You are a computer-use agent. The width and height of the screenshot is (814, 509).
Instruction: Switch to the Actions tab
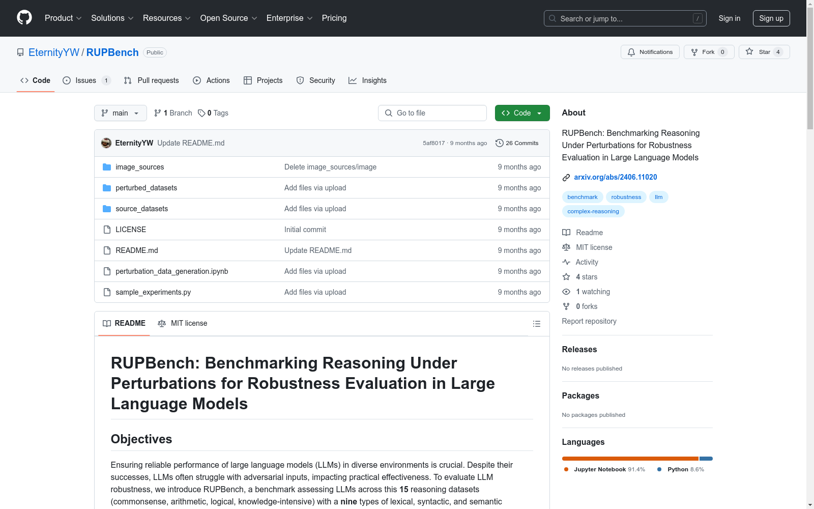(211, 80)
